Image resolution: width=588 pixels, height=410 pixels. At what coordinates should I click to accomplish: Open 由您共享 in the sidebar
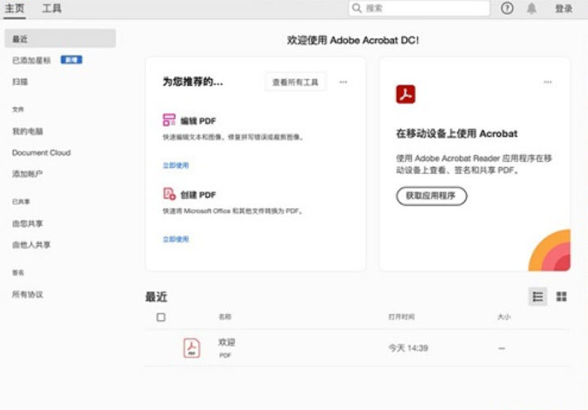[x=28, y=223]
